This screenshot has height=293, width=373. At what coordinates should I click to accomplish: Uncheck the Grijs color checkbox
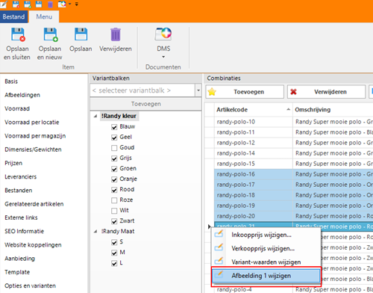[x=114, y=158]
